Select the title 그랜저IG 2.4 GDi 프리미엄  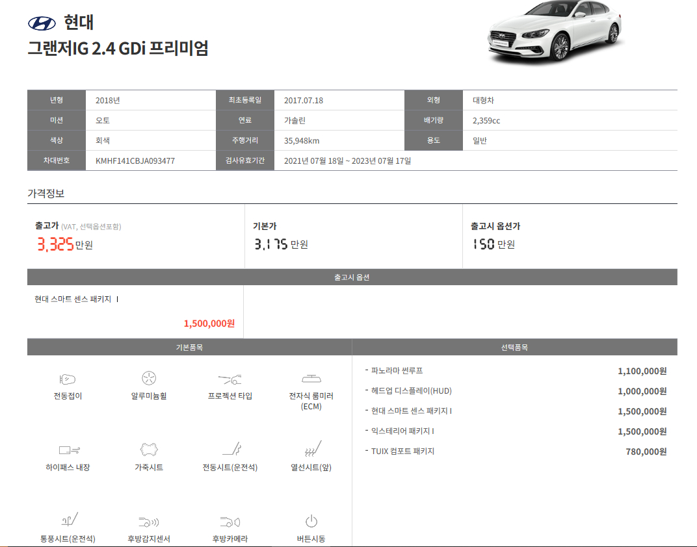pyautogui.click(x=118, y=48)
